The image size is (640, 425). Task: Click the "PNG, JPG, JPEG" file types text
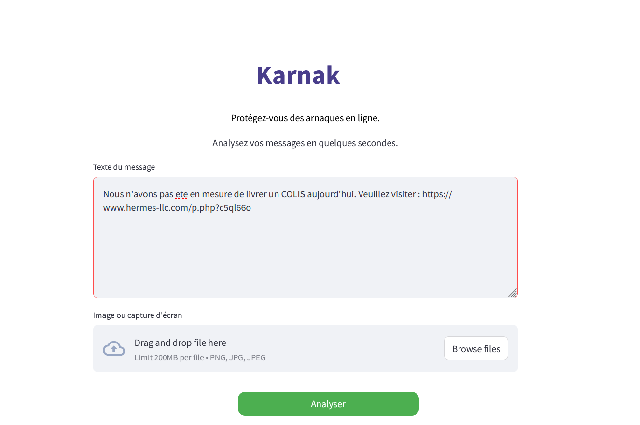tap(237, 357)
